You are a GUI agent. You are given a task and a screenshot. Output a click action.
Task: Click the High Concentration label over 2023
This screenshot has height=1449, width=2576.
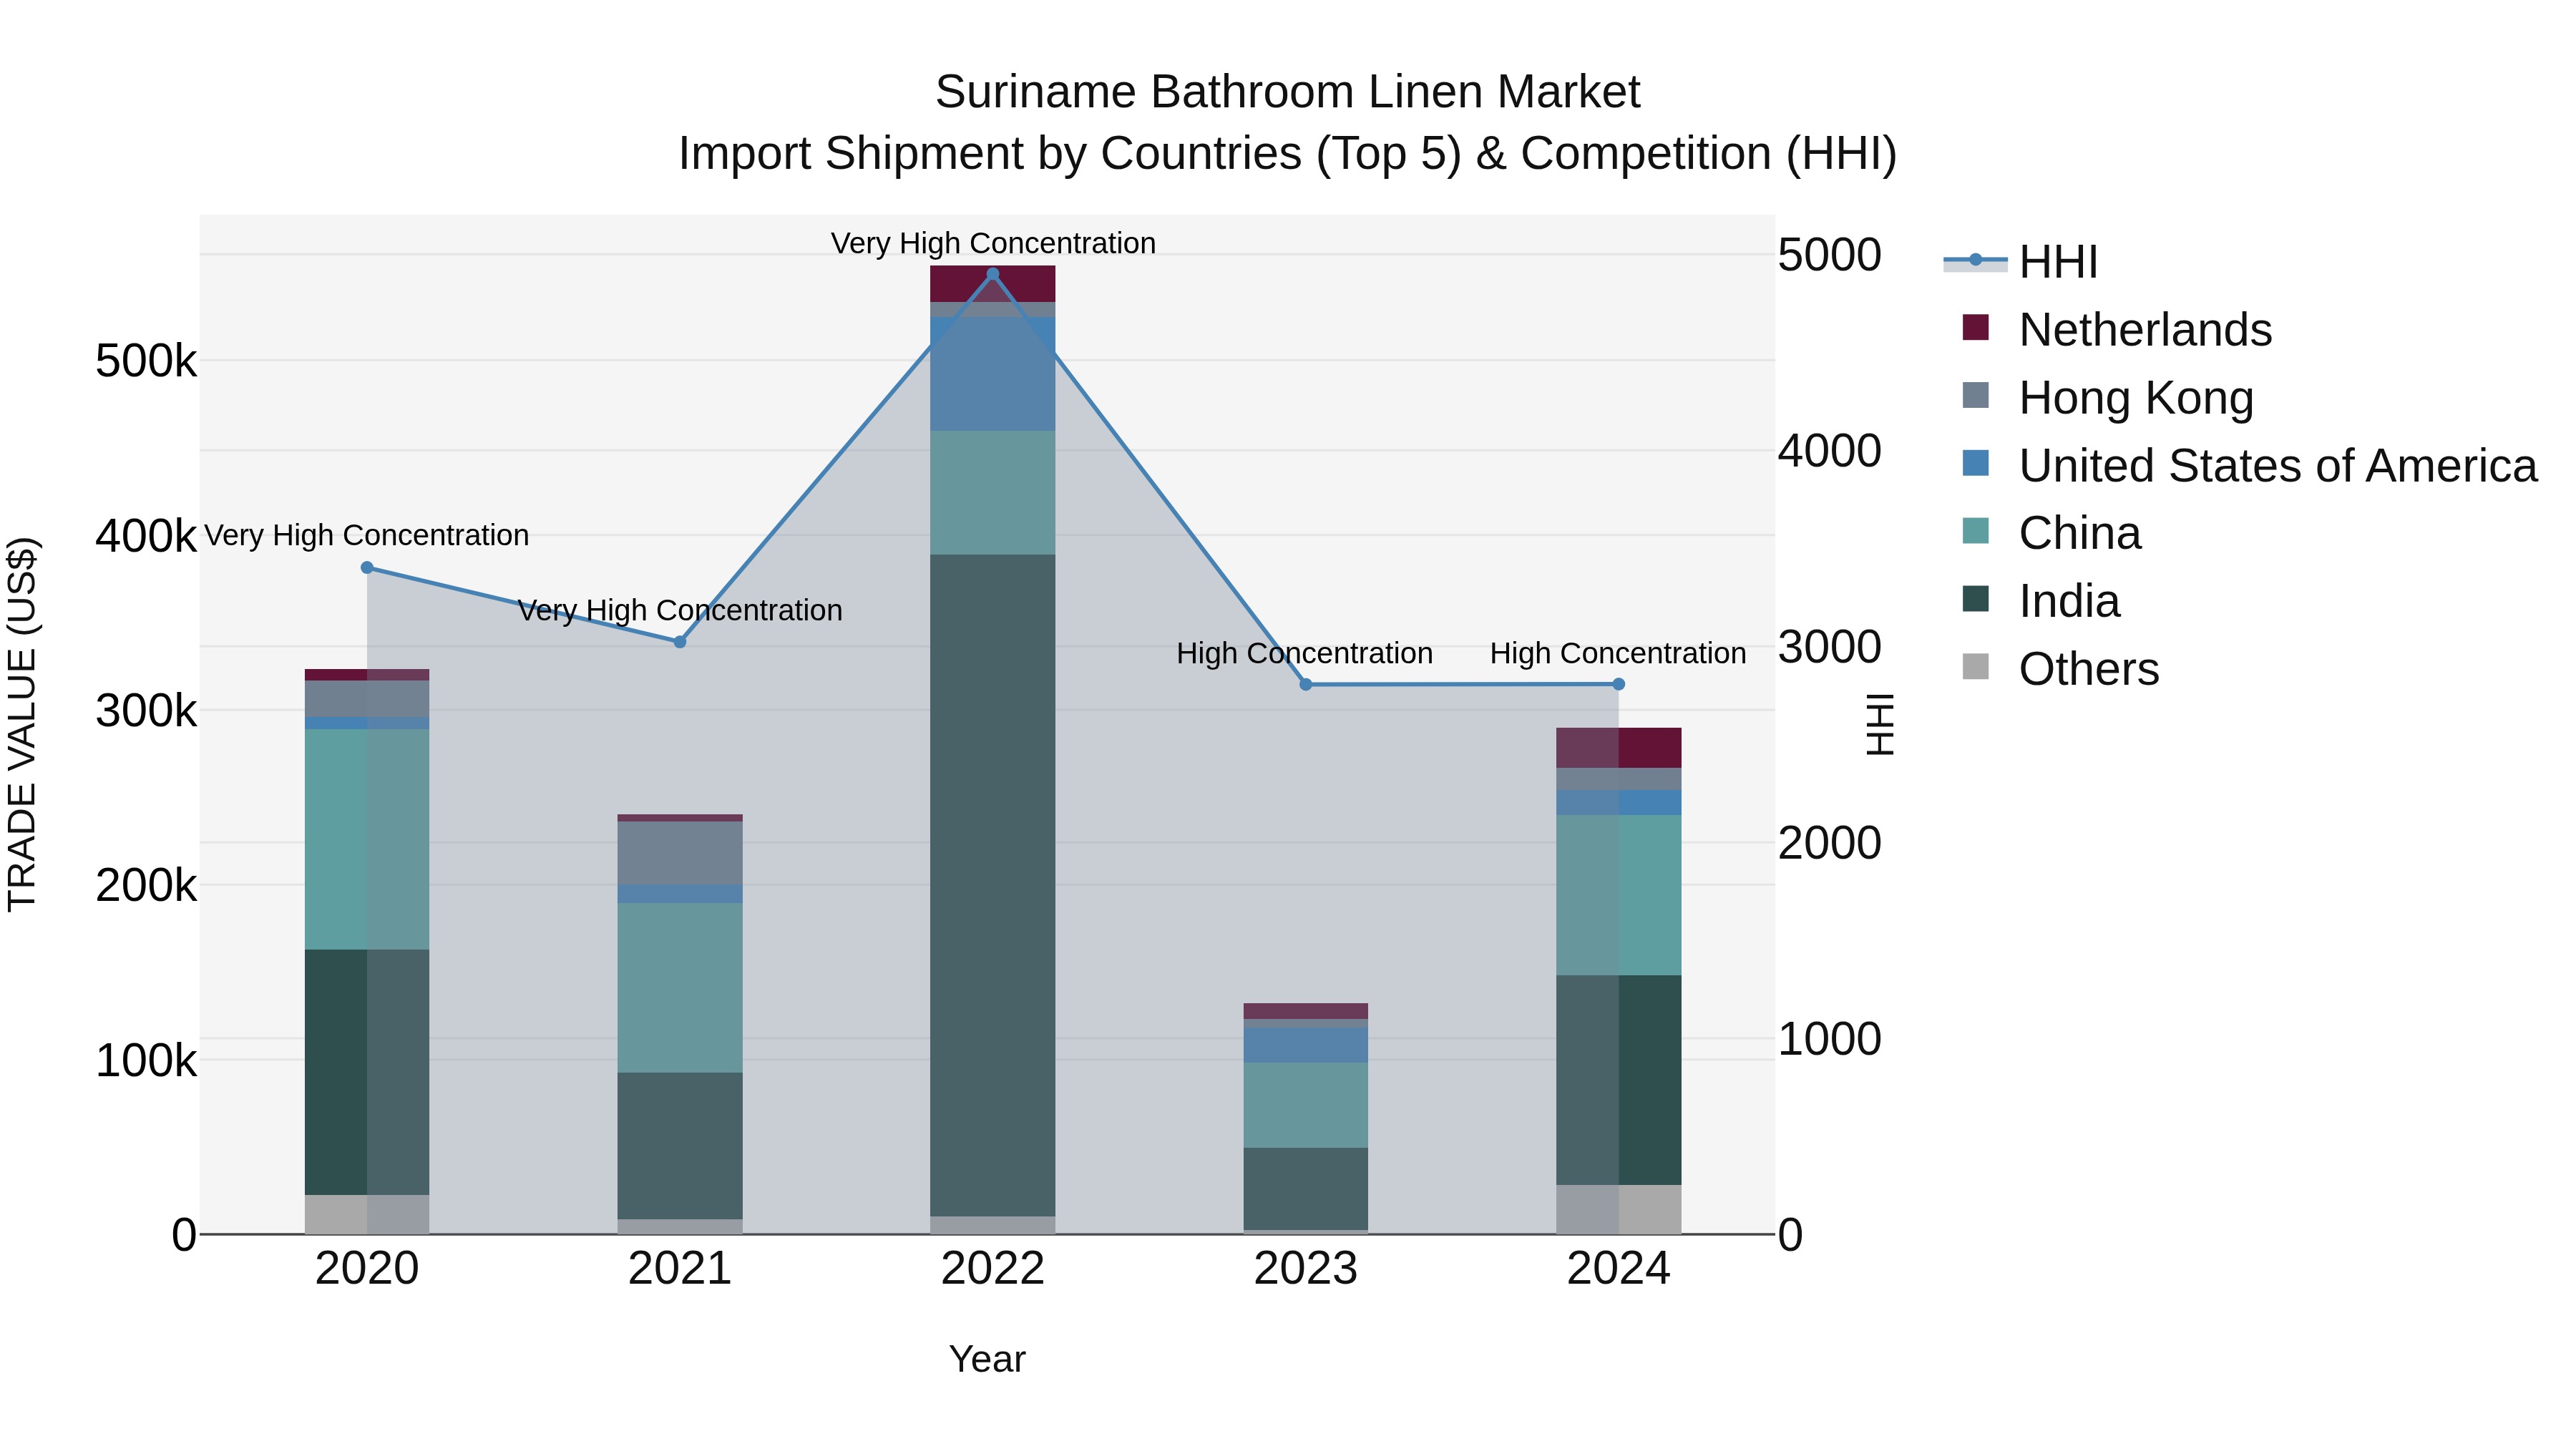click(1305, 653)
